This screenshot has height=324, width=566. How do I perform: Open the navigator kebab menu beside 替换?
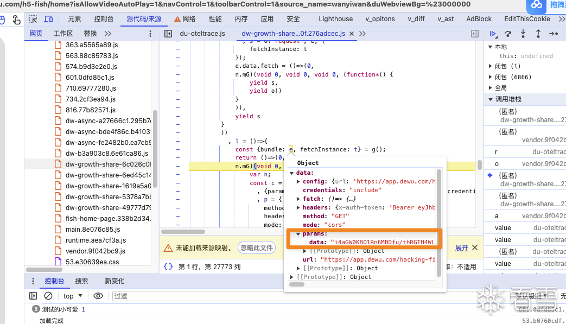[x=150, y=34]
